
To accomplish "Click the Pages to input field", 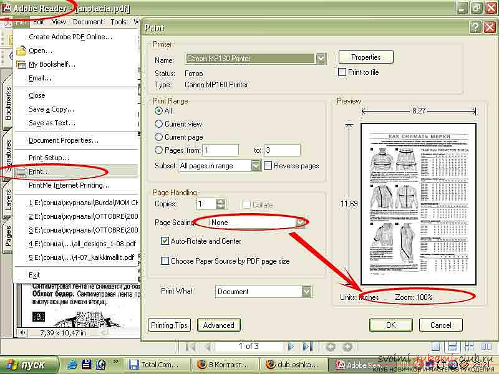I will 282,150.
